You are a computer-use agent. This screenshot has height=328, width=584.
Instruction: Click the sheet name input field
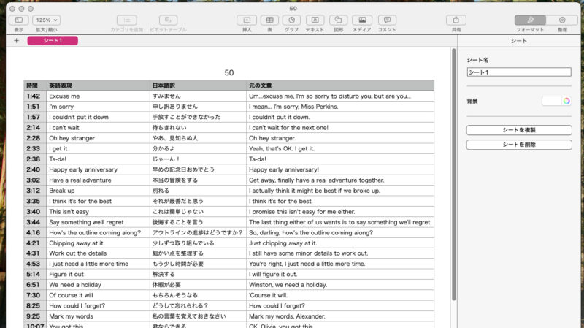tap(519, 72)
